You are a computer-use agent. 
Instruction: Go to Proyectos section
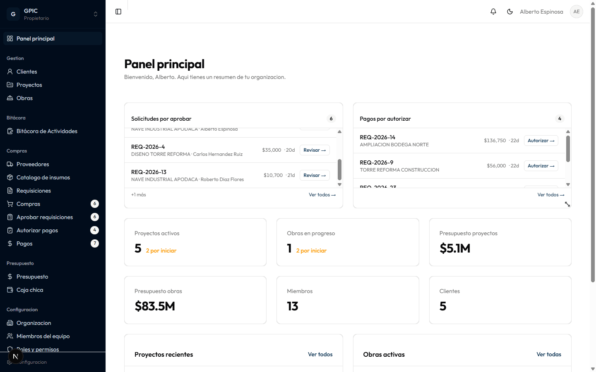(x=53, y=85)
